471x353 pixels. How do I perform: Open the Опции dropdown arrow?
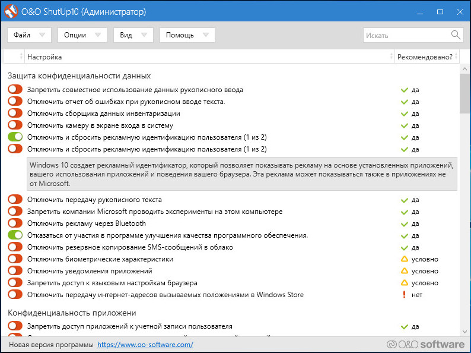(x=98, y=35)
